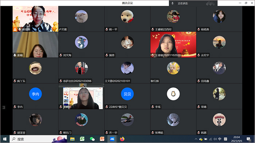Switch the Chinese input method indicator 中
Viewport: 255px width, 143px height.
220,139
